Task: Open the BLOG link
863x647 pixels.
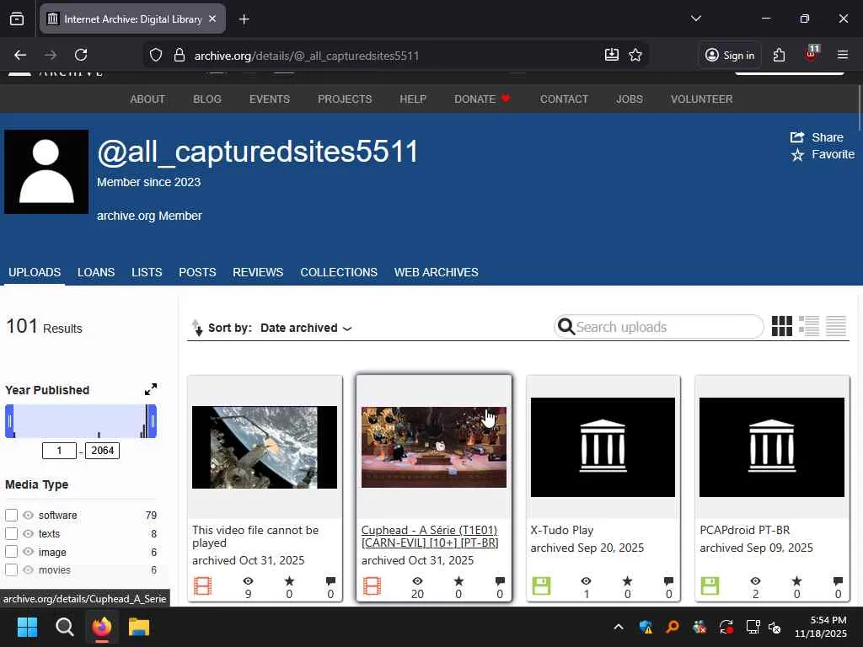Action: [207, 99]
